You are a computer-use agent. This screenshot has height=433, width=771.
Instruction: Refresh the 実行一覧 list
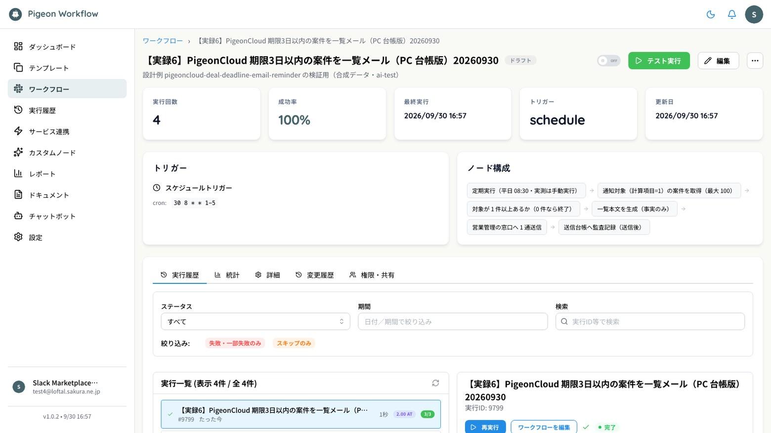click(435, 383)
